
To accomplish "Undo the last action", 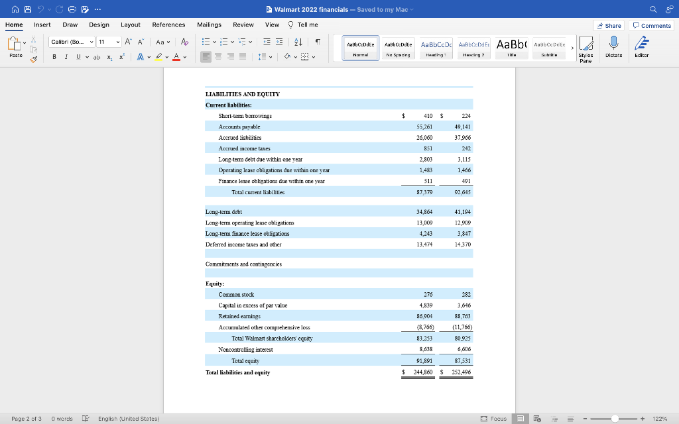I will click(40, 9).
